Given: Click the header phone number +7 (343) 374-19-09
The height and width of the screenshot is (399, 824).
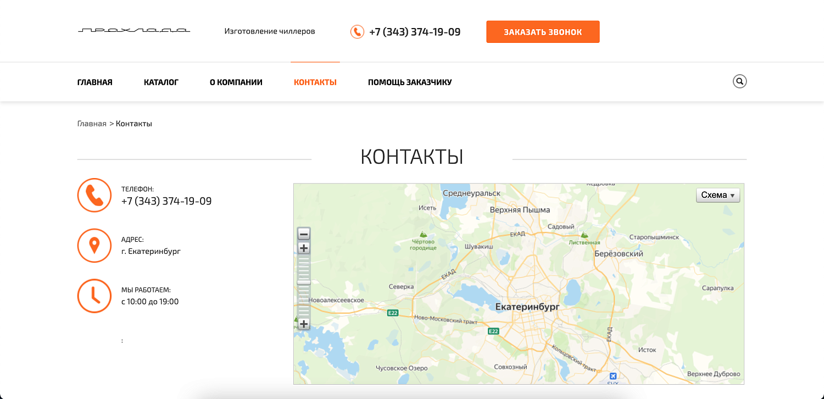Looking at the screenshot, I should (x=415, y=32).
